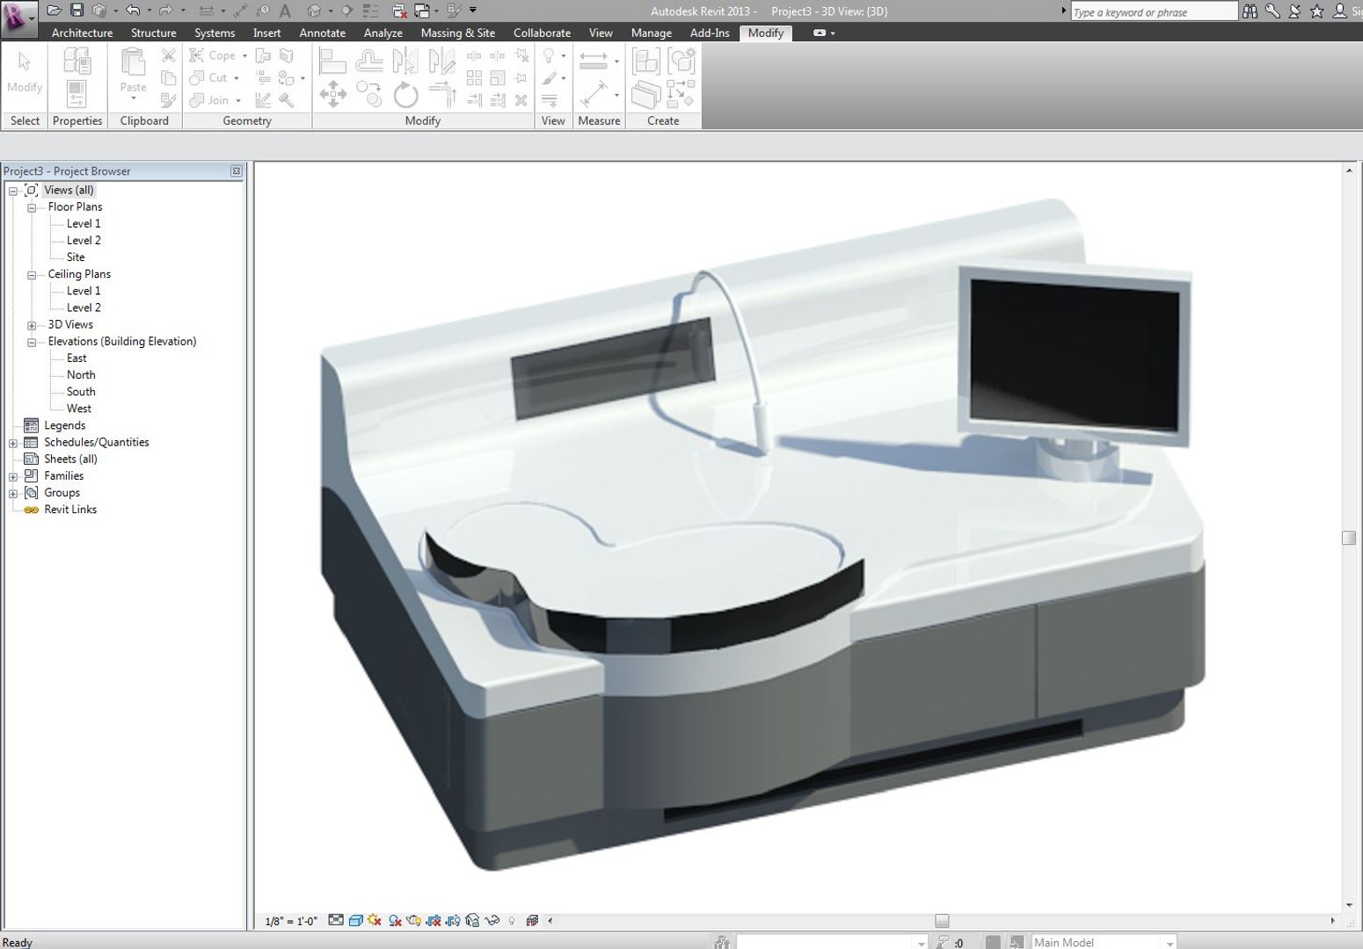Toggle Shadows icon in view control bar
Screen dimensions: 1363x949
click(x=395, y=920)
